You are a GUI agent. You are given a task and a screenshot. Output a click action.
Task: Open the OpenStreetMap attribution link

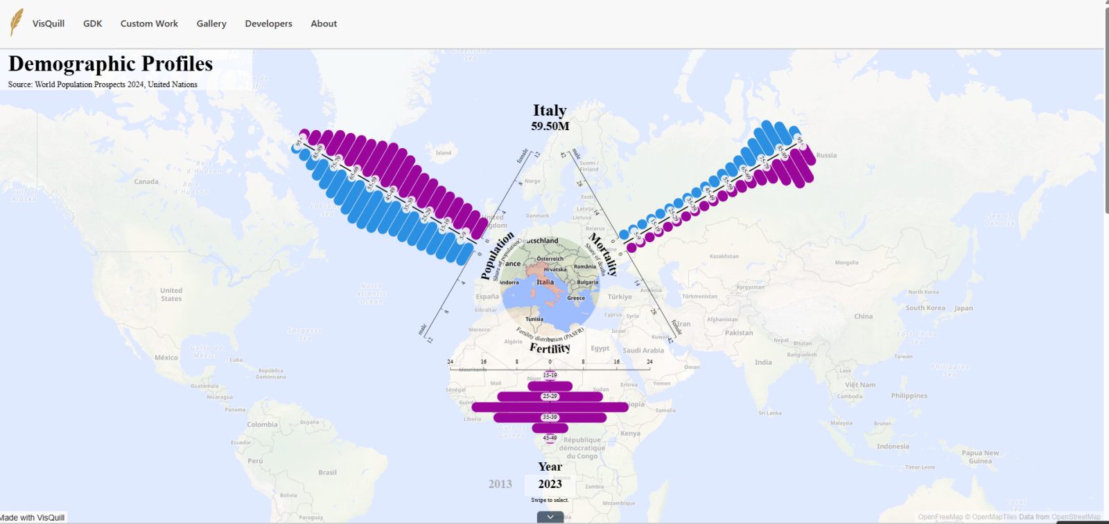[x=1076, y=517]
